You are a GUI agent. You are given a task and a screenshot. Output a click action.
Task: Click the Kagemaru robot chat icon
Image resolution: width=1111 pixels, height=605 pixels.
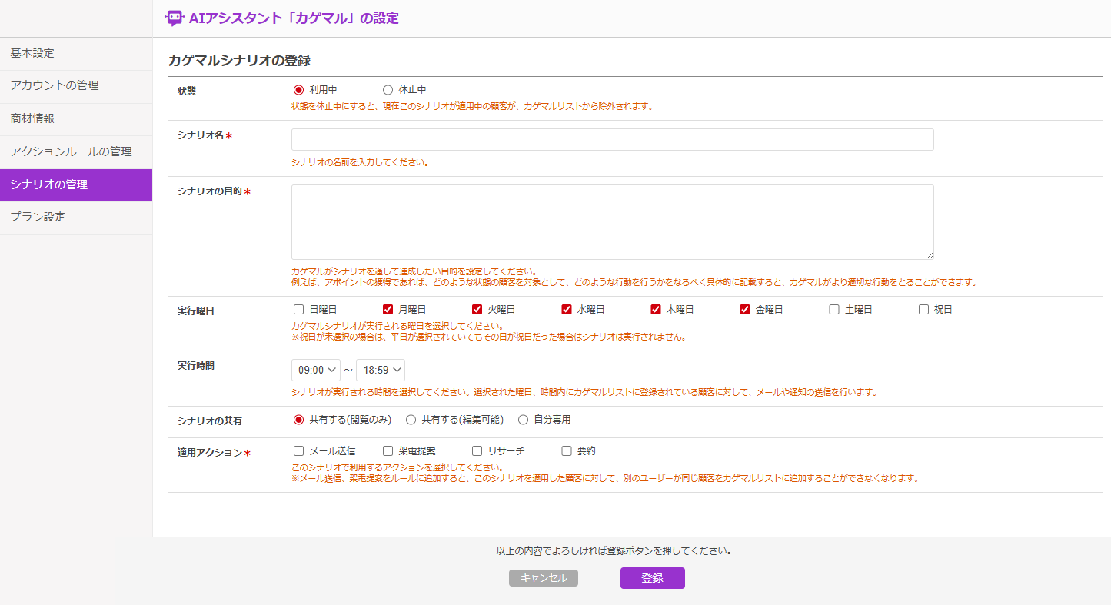pyautogui.click(x=175, y=18)
